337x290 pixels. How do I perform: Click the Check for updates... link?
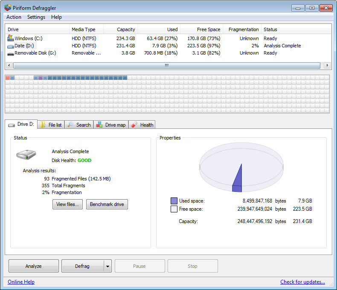click(x=302, y=281)
